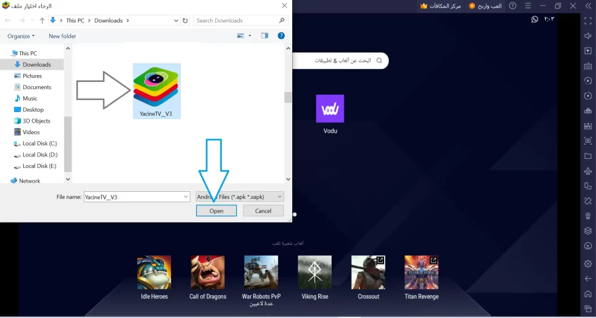
Task: Click the Cancel button
Action: click(x=263, y=211)
